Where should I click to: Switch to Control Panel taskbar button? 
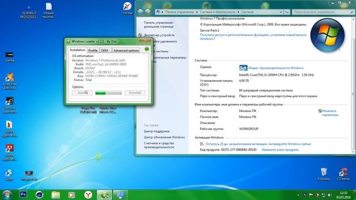pos(120,195)
